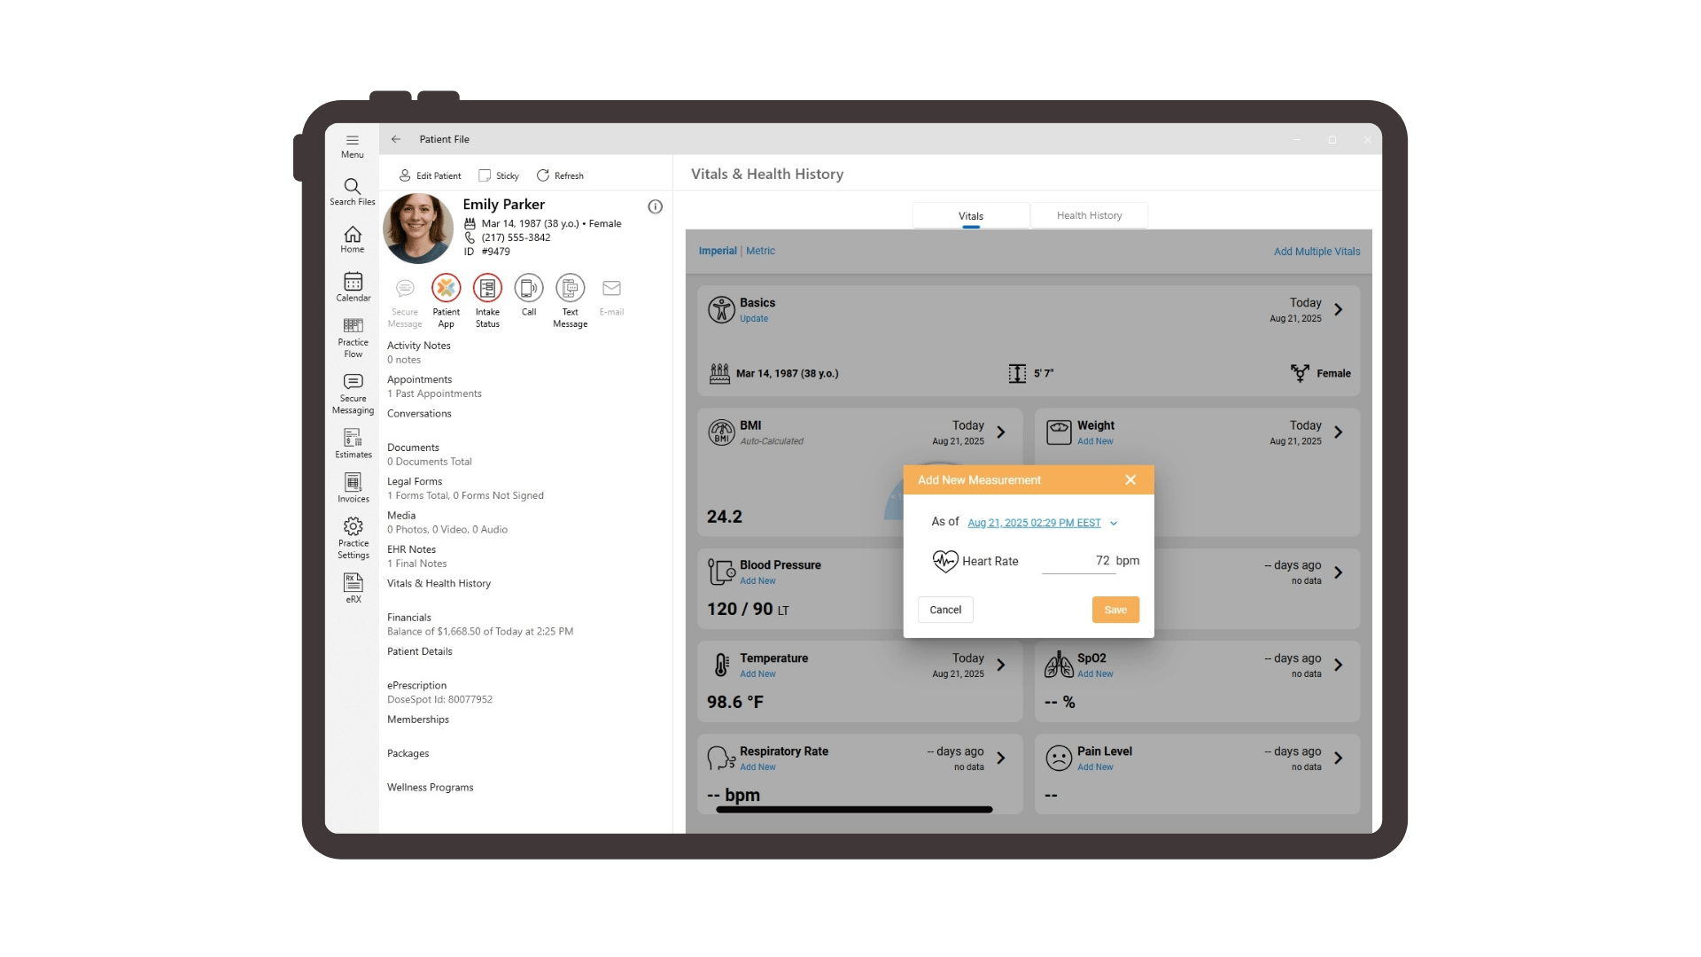Image resolution: width=1701 pixels, height=957 pixels.
Task: Expand the Weight card chevron
Action: [x=1339, y=432]
